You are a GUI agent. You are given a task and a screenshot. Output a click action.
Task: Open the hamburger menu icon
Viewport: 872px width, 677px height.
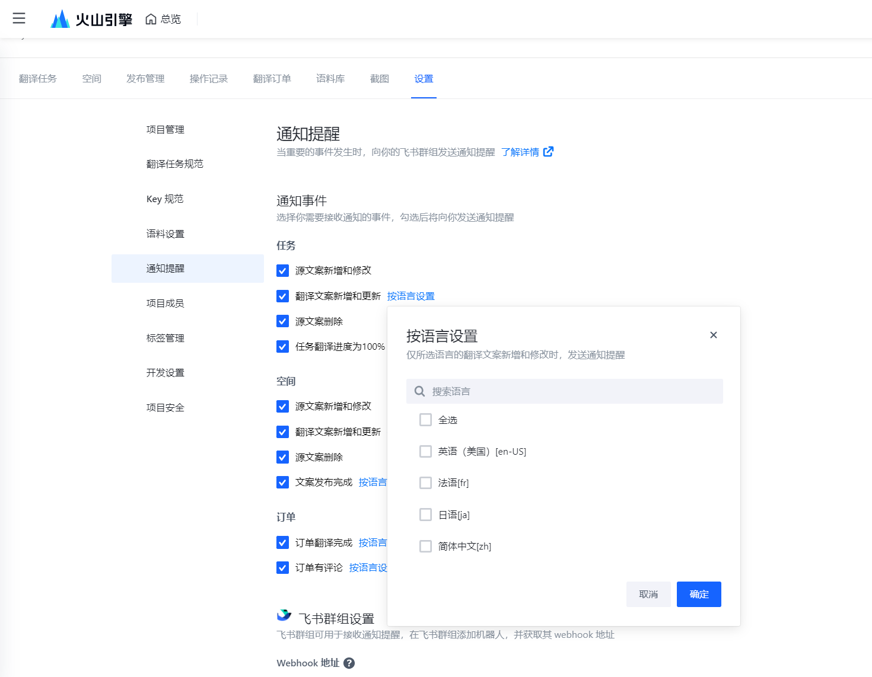19,18
